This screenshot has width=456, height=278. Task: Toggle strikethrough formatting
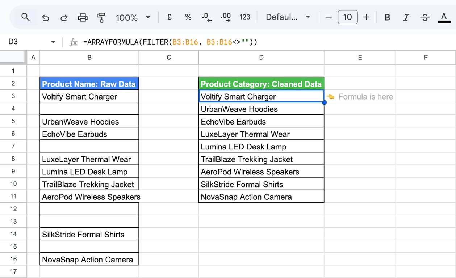[x=424, y=17]
